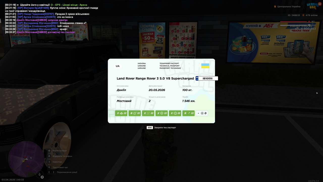
Task: Click the Закрити тех.паспорт label
Action: [x=165, y=128]
